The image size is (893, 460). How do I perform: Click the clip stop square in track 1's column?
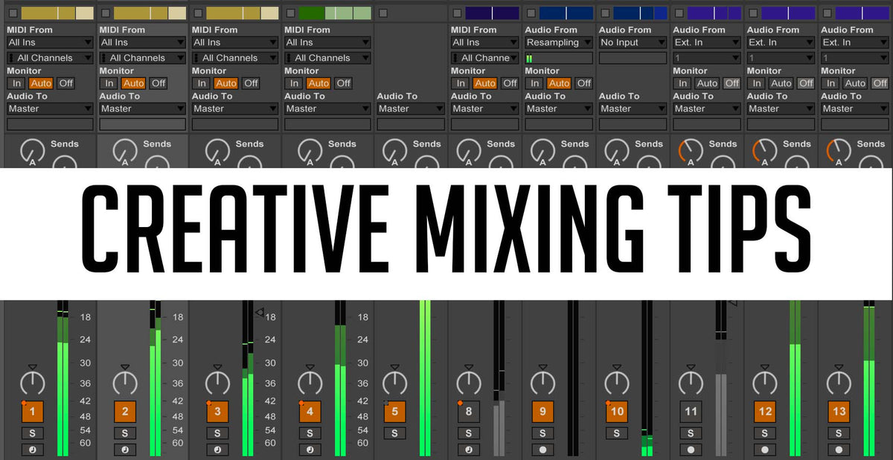13,13
